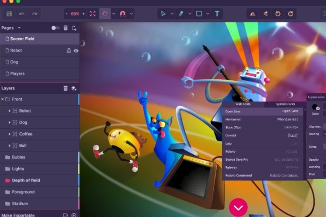This screenshot has width=326, height=217.
Task: Rotate clockwise icon
Action: coord(291,14)
